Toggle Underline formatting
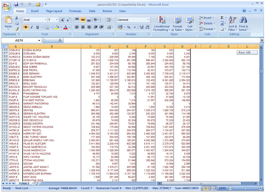265x192 pixels. [37, 27]
